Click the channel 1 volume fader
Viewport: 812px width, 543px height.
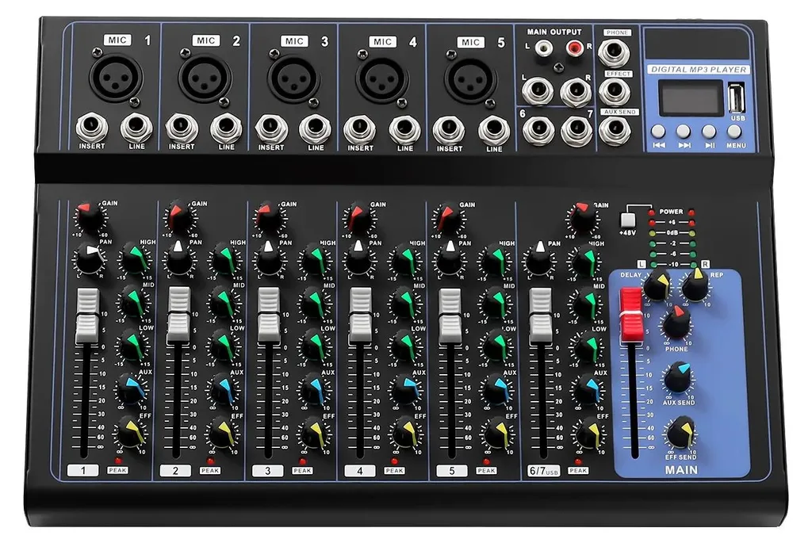(87, 316)
